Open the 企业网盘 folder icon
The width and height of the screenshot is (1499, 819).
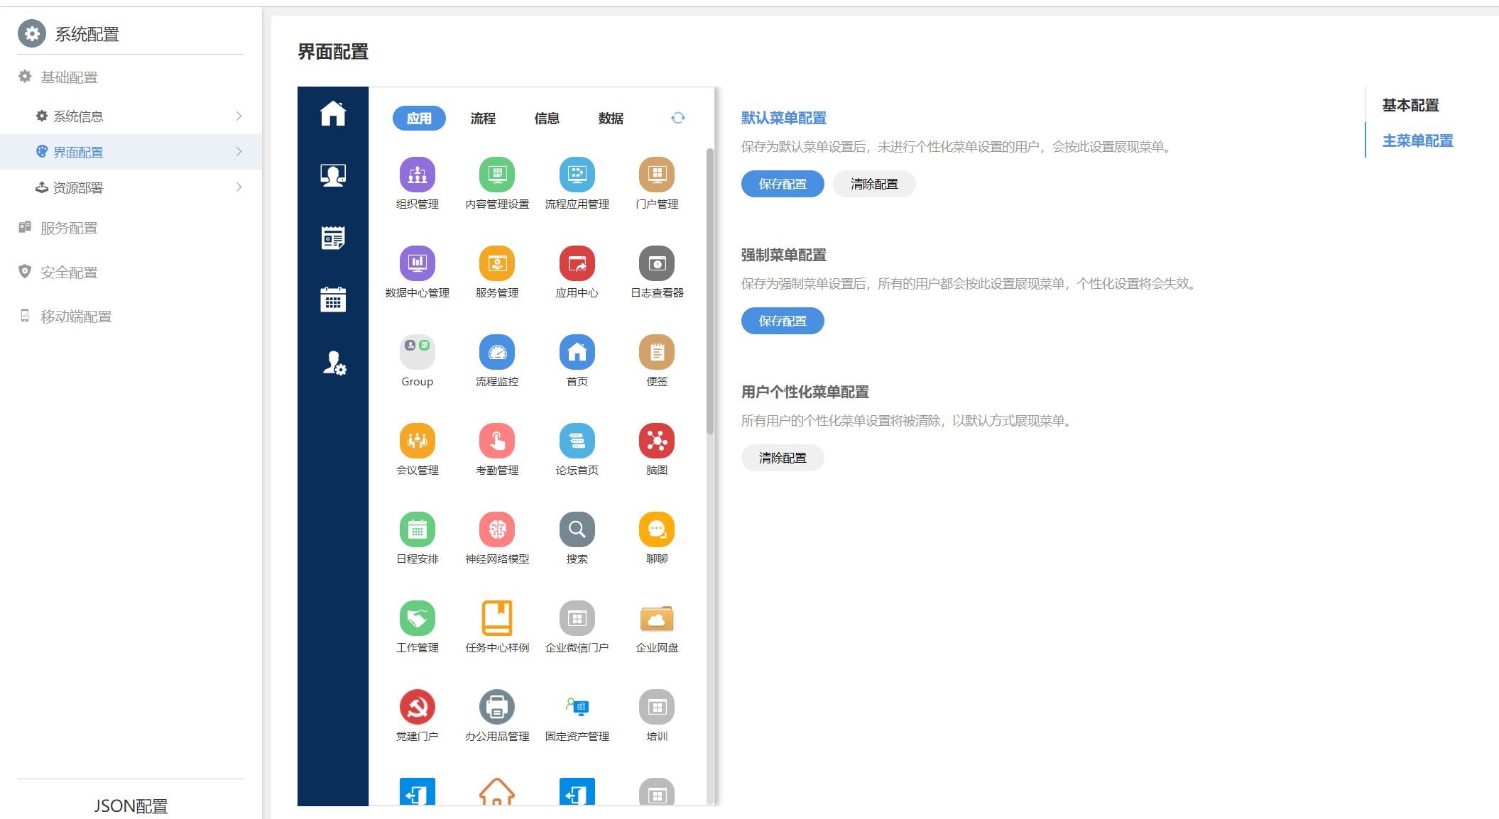click(x=656, y=619)
